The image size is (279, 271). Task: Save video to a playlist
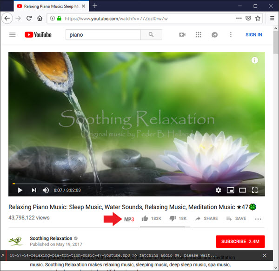(x=236, y=218)
